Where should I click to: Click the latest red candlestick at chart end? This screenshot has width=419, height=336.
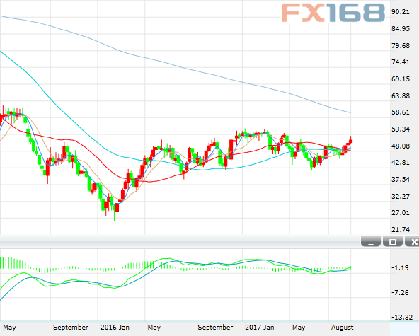[351, 140]
